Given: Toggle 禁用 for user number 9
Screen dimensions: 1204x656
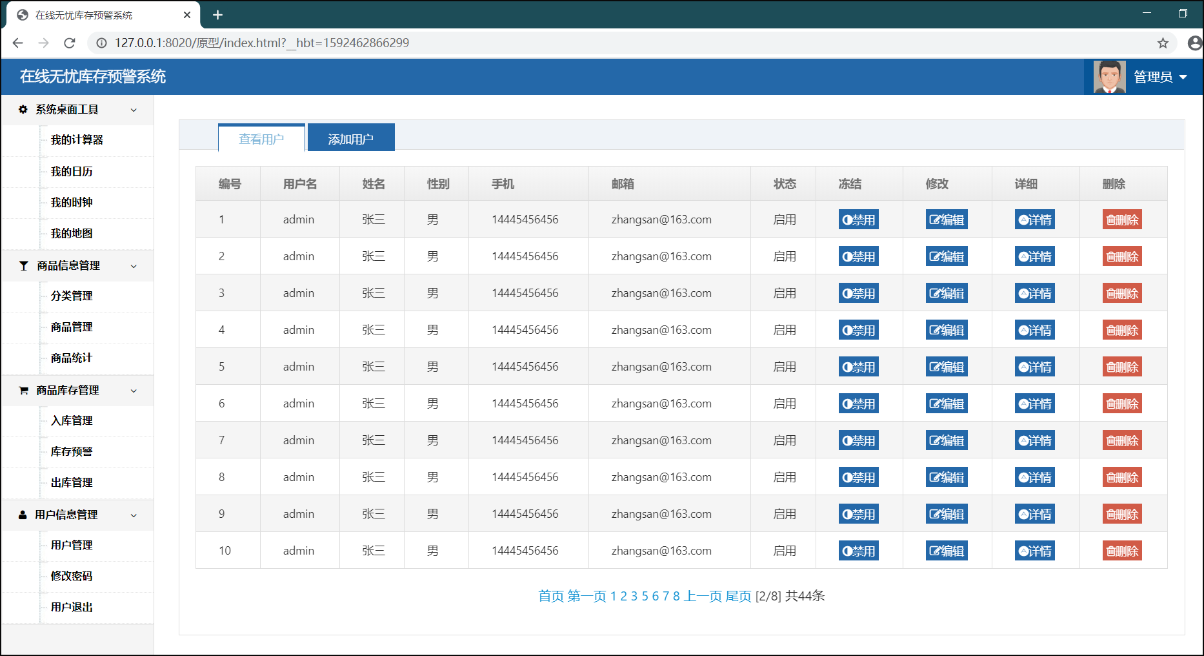Looking at the screenshot, I should tap(859, 513).
